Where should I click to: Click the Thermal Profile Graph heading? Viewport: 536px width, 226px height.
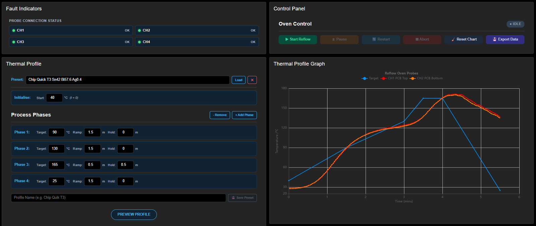point(299,64)
